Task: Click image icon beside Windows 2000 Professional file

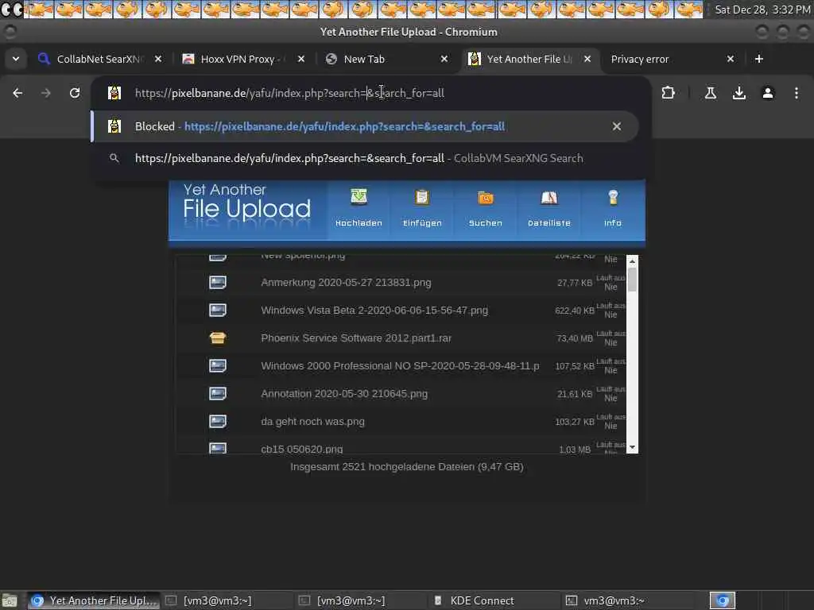Action: pos(218,365)
